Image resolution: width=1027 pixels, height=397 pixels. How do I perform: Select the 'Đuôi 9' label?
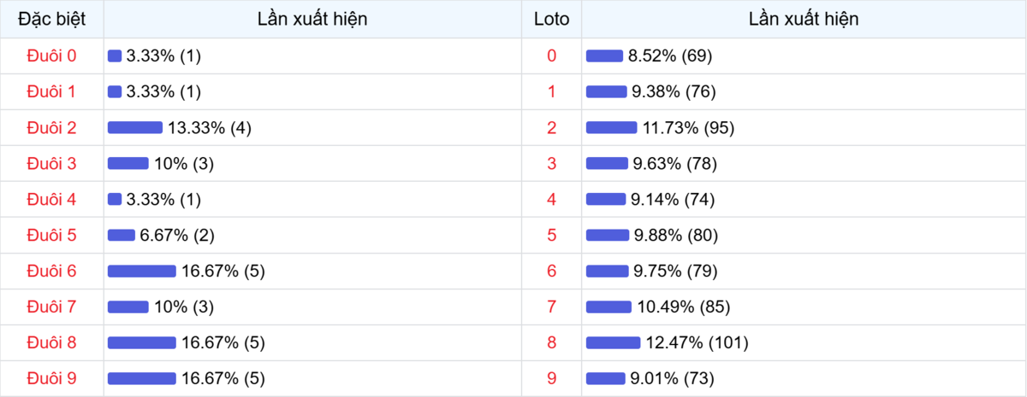tap(51, 378)
